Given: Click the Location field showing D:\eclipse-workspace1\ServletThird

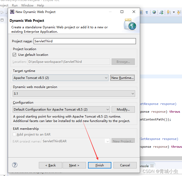Looking at the screenshot, I should tap(69, 62).
